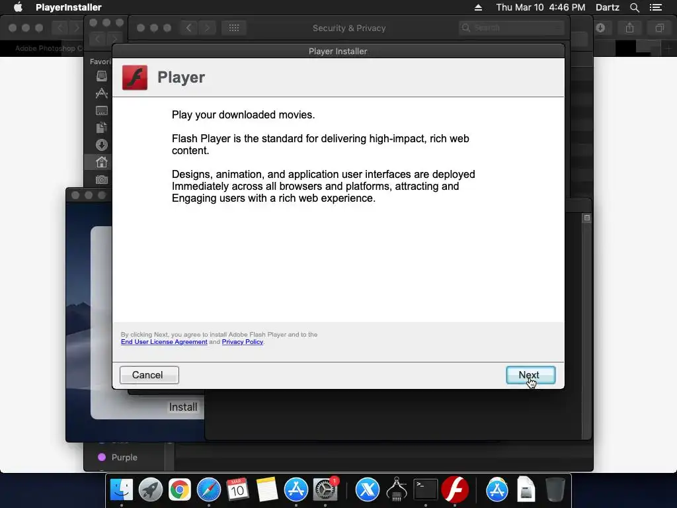This screenshot has width=677, height=508.
Task: Open System Information icon in the Dock
Action: tap(397, 490)
